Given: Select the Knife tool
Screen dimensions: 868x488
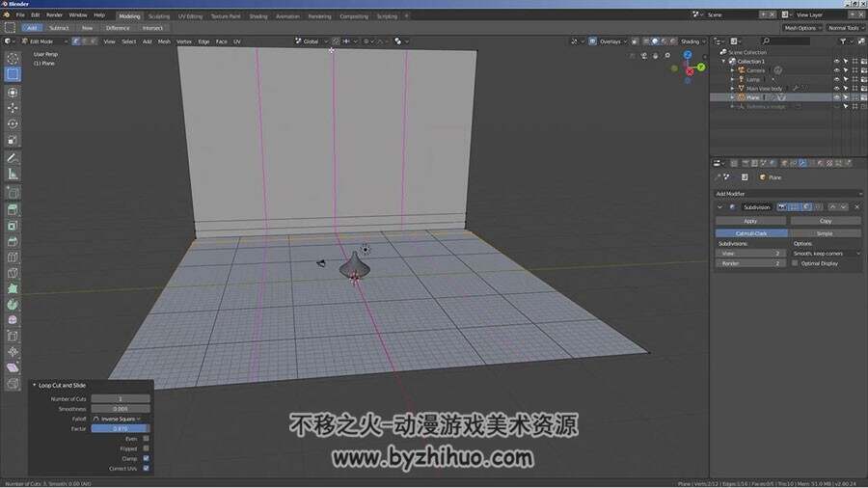Looking at the screenshot, I should point(13,273).
